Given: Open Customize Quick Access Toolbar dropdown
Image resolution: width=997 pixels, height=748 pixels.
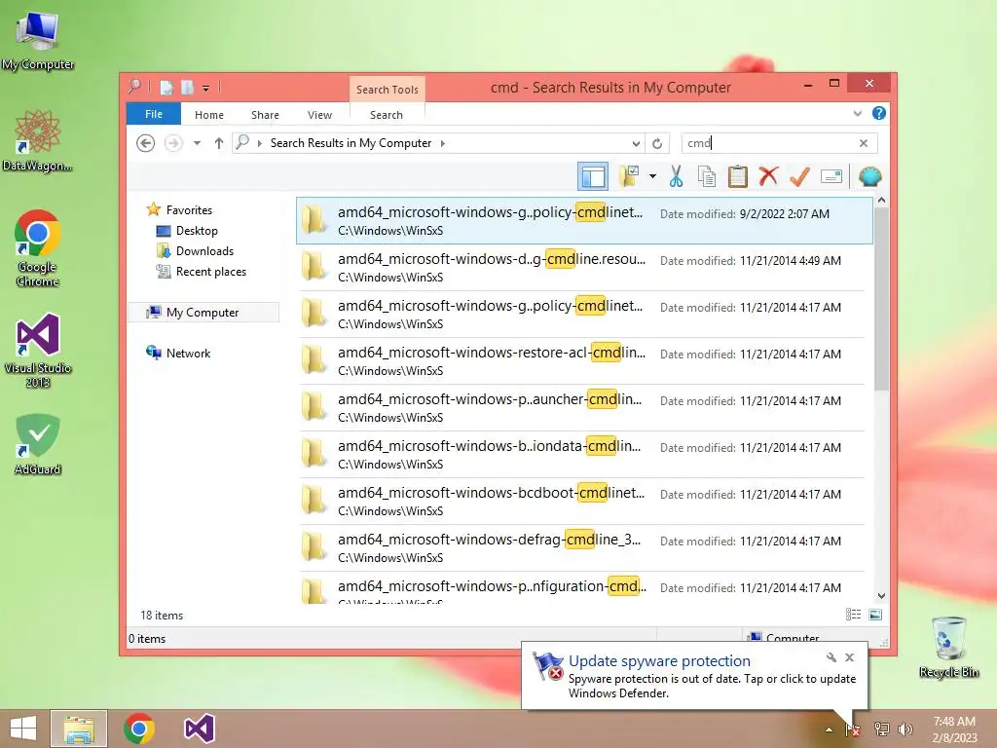Looking at the screenshot, I should tap(206, 89).
